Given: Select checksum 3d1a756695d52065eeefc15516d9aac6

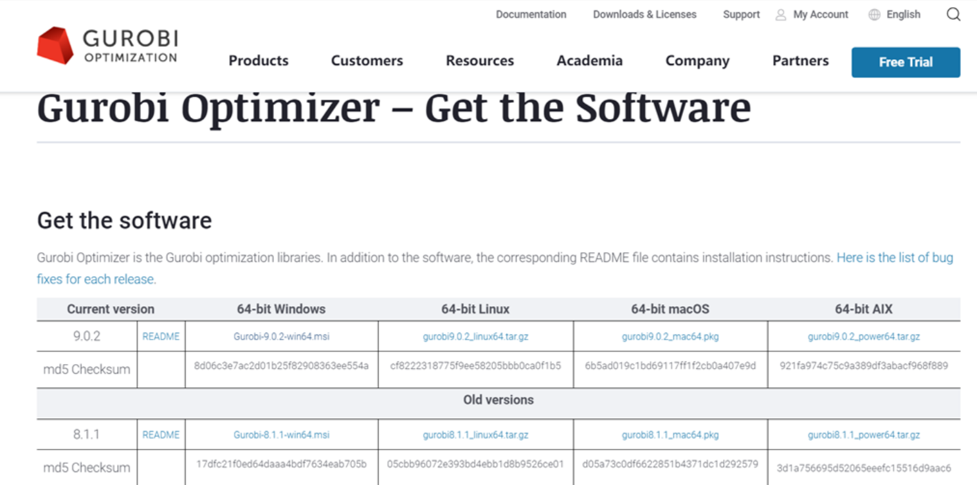Looking at the screenshot, I should click(864, 468).
